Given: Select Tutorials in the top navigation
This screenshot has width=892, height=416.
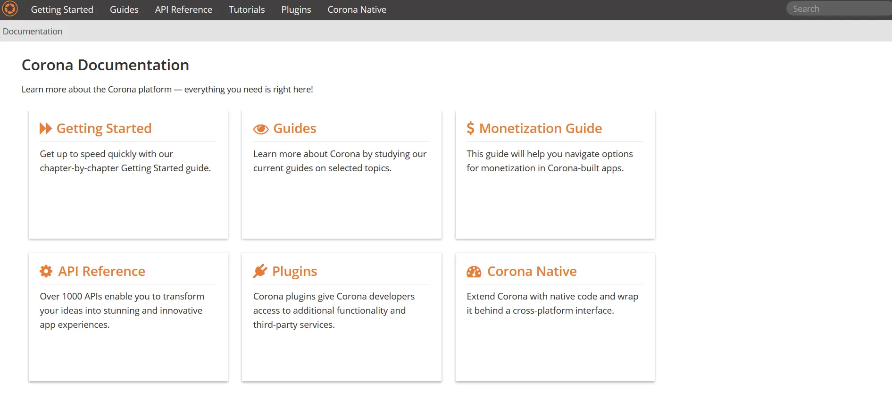Looking at the screenshot, I should [x=247, y=9].
